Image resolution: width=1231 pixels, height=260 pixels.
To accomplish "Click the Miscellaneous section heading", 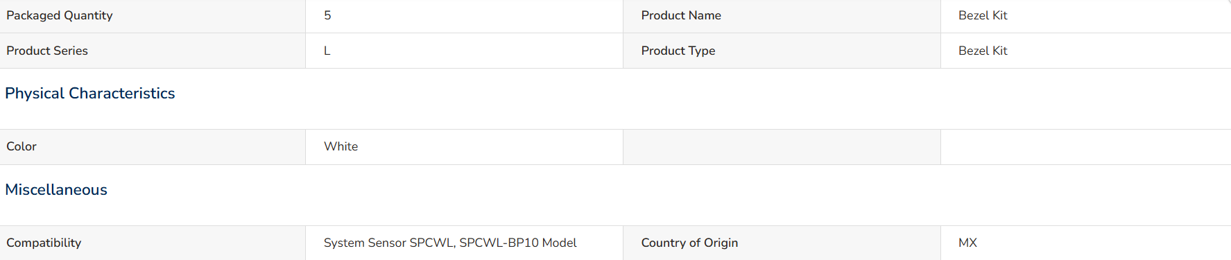I will (56, 189).
